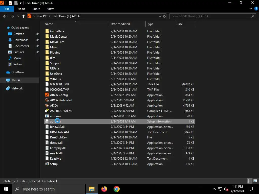Click the Windows Start button
259x194 pixels.
coord(6,189)
